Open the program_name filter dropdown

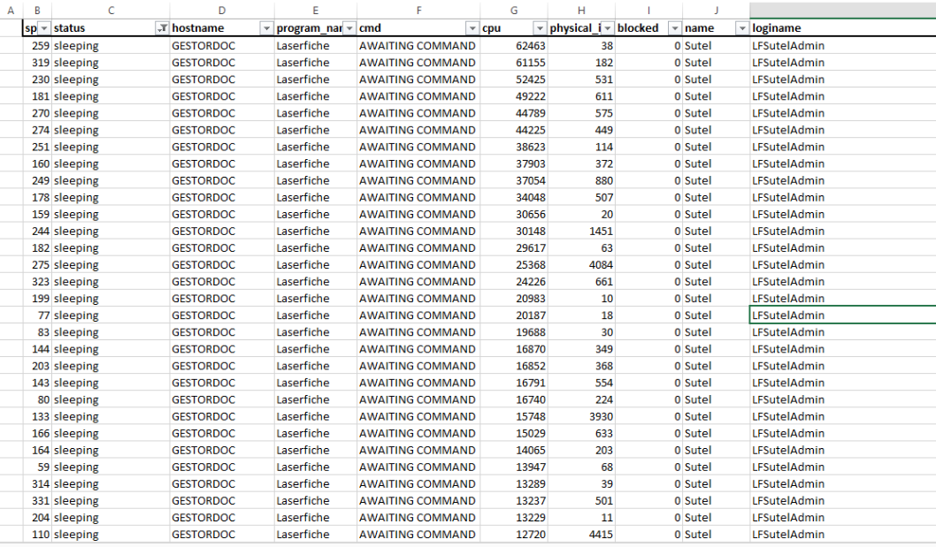[349, 28]
